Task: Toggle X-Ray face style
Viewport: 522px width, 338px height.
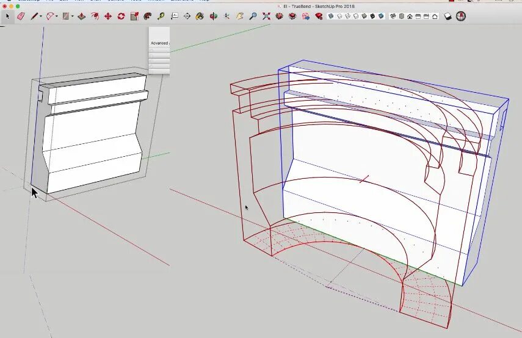Action: click(331, 16)
